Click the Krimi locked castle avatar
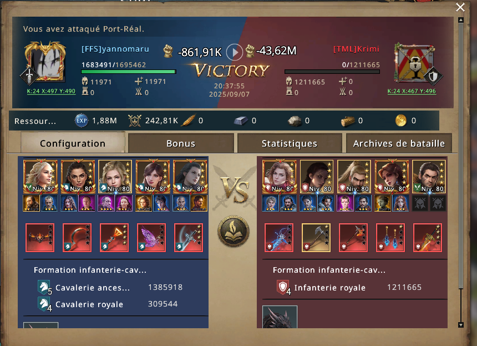Image resolution: width=477 pixels, height=346 pixels. click(x=415, y=63)
